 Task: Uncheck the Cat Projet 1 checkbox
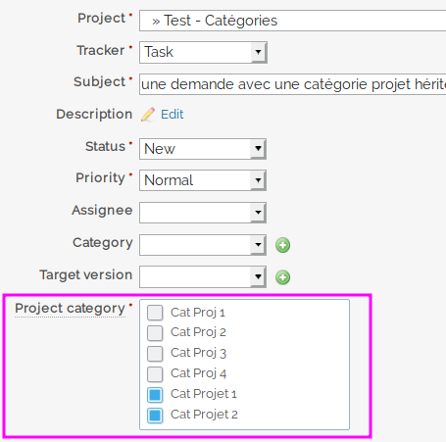pos(155,395)
